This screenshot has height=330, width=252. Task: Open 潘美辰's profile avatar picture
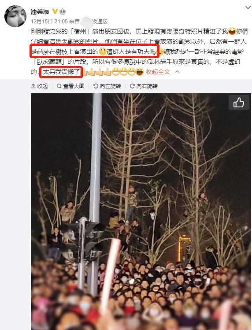[15, 16]
